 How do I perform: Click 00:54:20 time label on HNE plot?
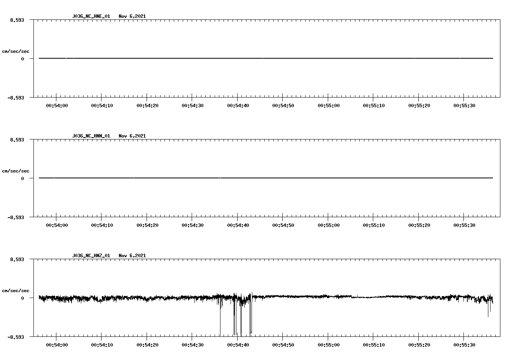point(147,106)
